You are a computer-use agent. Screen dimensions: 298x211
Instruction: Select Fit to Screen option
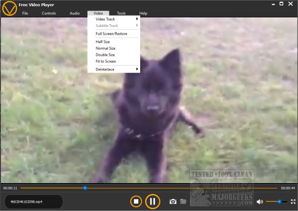point(114,61)
